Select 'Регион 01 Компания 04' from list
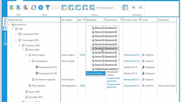 [x=106, y=40]
